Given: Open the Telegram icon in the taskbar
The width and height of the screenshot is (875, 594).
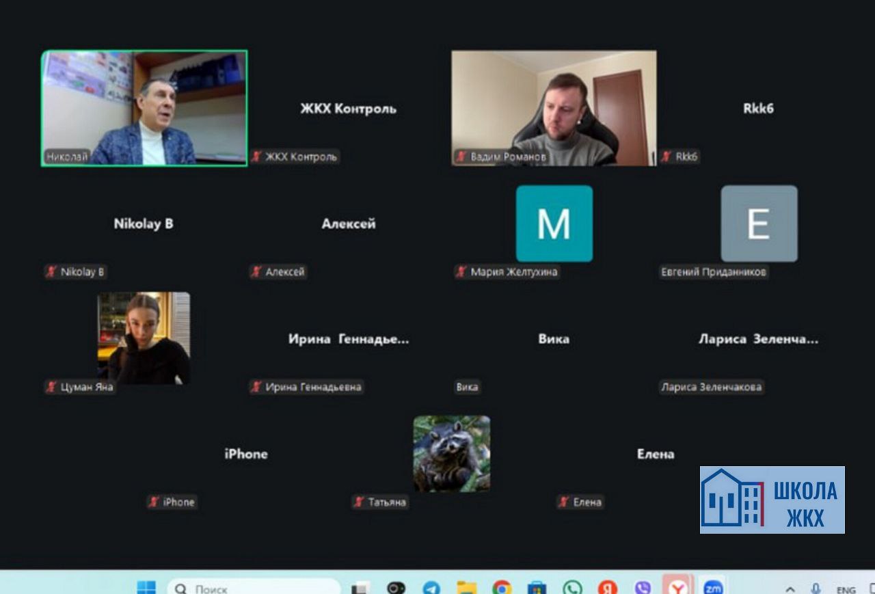Looking at the screenshot, I should tap(431, 588).
